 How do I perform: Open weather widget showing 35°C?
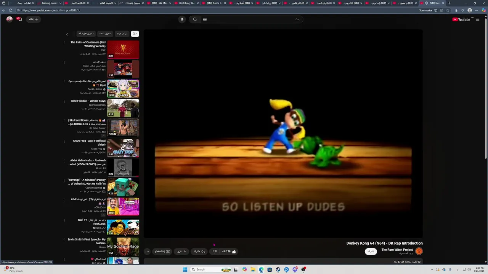click(14, 269)
